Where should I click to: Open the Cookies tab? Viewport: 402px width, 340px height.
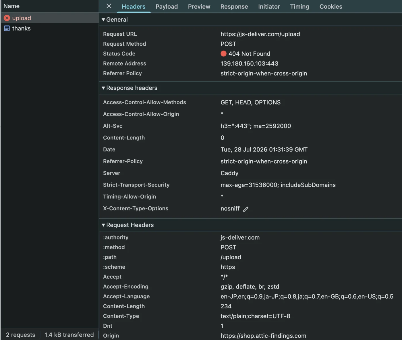click(x=331, y=7)
